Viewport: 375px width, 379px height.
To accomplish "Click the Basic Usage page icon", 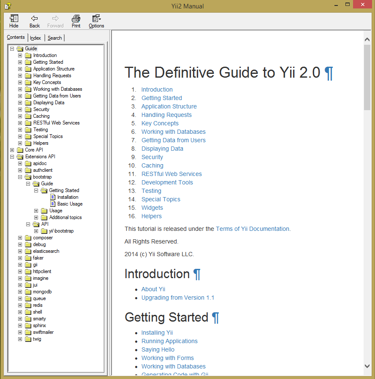I will pyautogui.click(x=53, y=204).
